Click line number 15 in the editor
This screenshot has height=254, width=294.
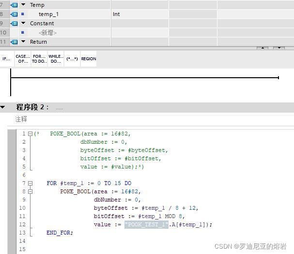[x=22, y=249]
